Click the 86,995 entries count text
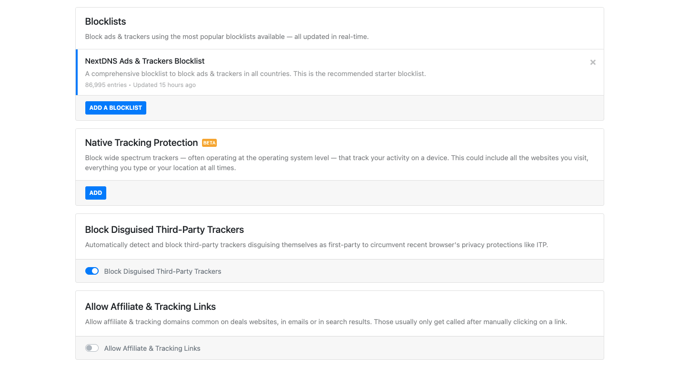This screenshot has height=375, width=679. [x=106, y=85]
